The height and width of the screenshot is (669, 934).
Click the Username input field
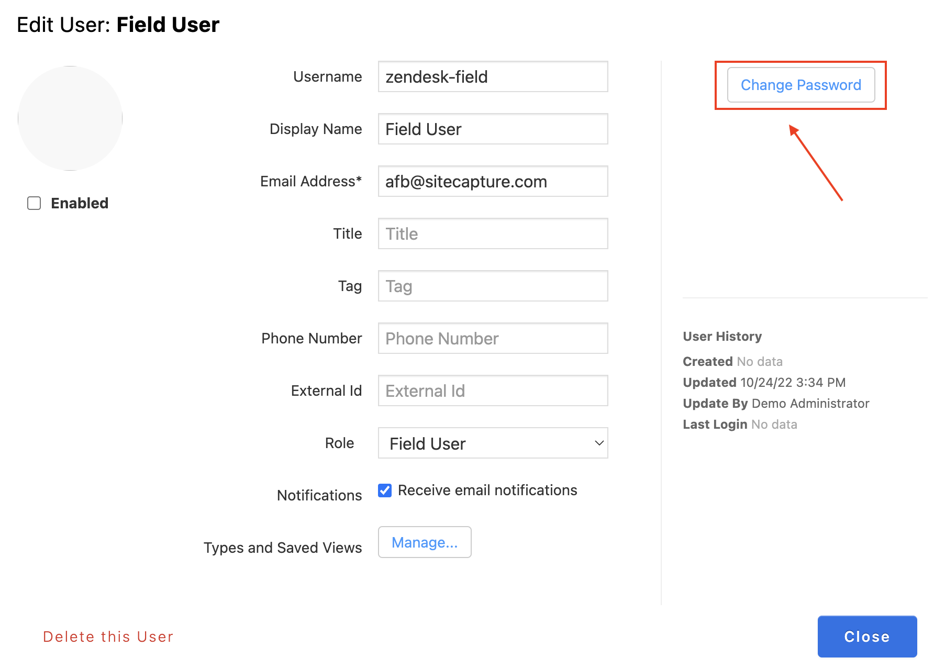493,77
